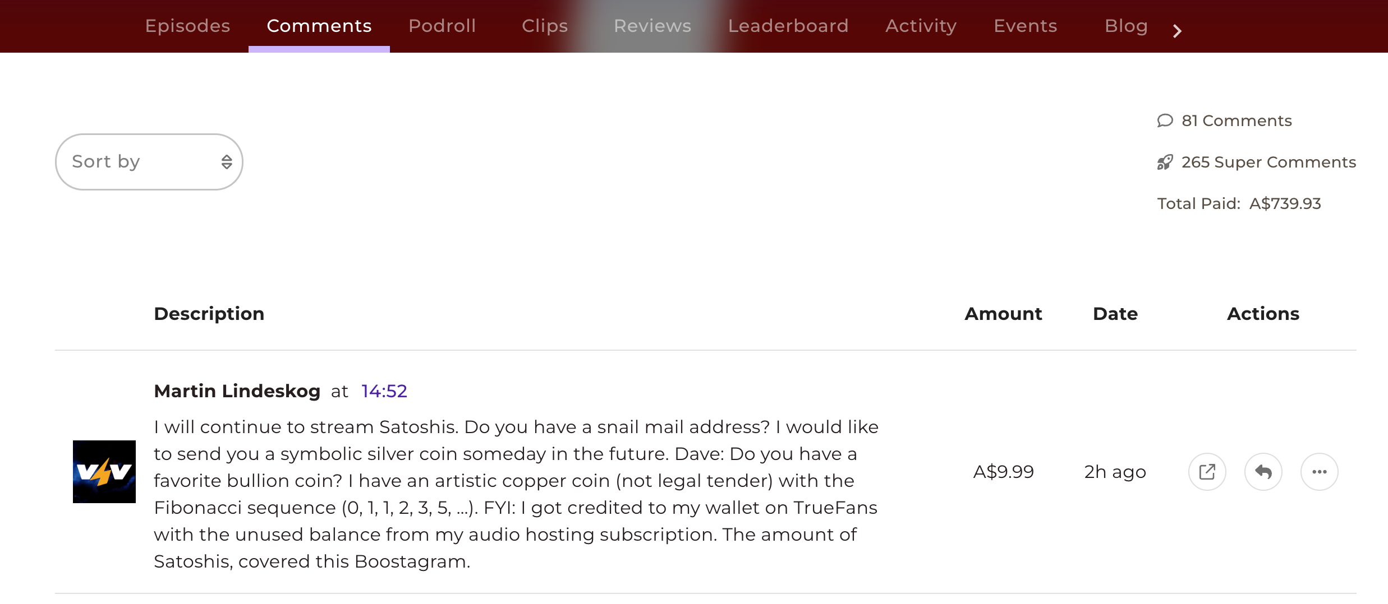1388x604 pixels.
Task: Click the Sort by up-down arrows
Action: coord(226,162)
